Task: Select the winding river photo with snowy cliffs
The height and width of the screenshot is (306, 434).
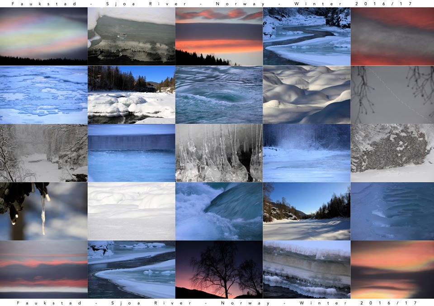Action: pyautogui.click(x=307, y=36)
